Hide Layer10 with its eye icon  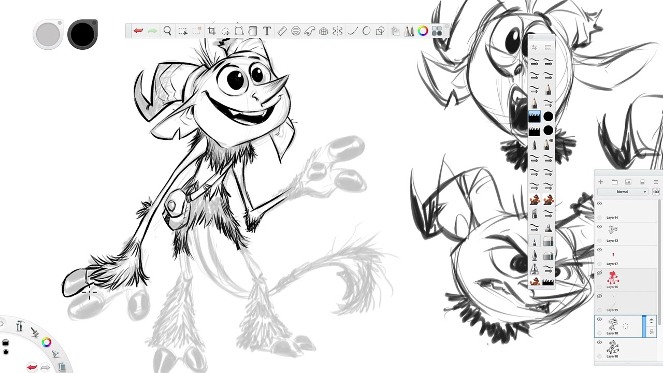pos(599,342)
